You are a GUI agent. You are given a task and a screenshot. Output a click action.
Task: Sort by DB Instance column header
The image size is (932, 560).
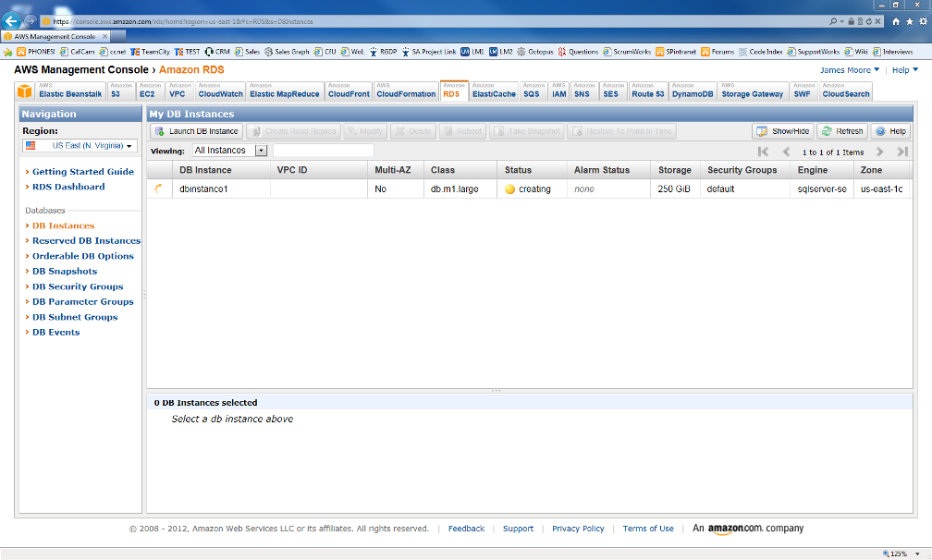tap(221, 170)
